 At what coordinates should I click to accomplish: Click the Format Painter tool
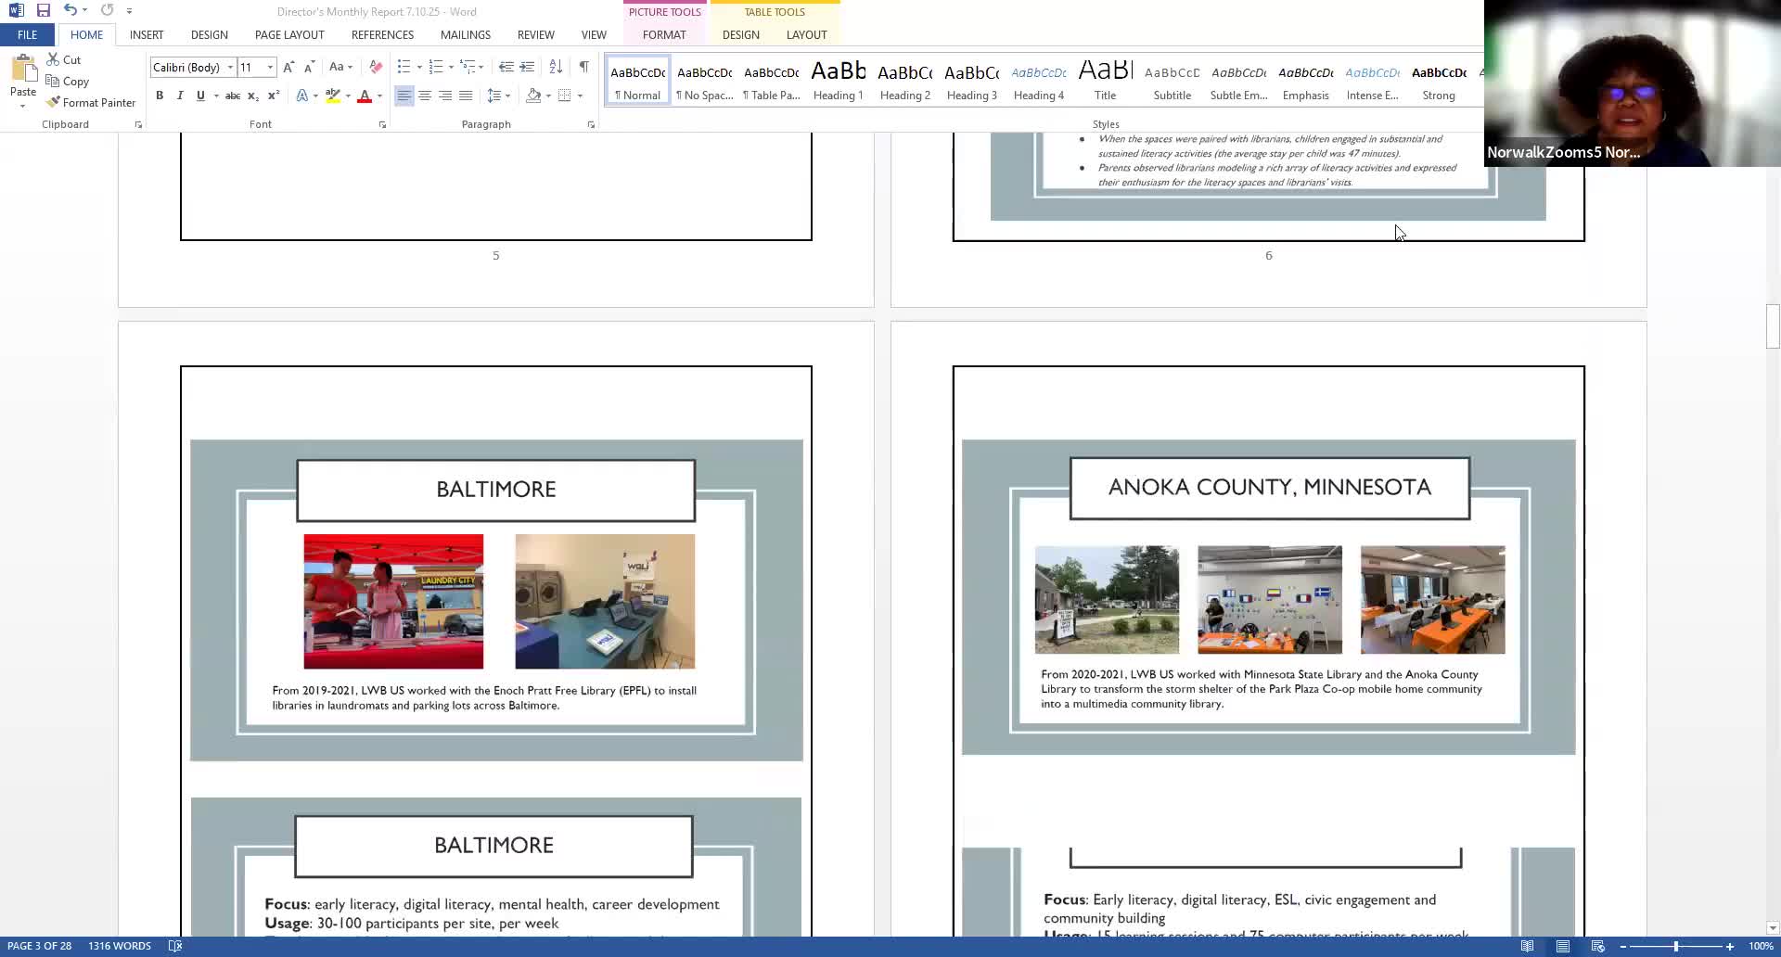click(91, 103)
